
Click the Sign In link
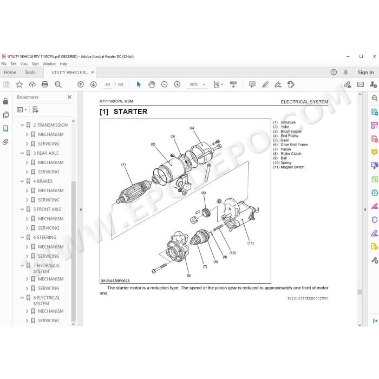(365, 72)
